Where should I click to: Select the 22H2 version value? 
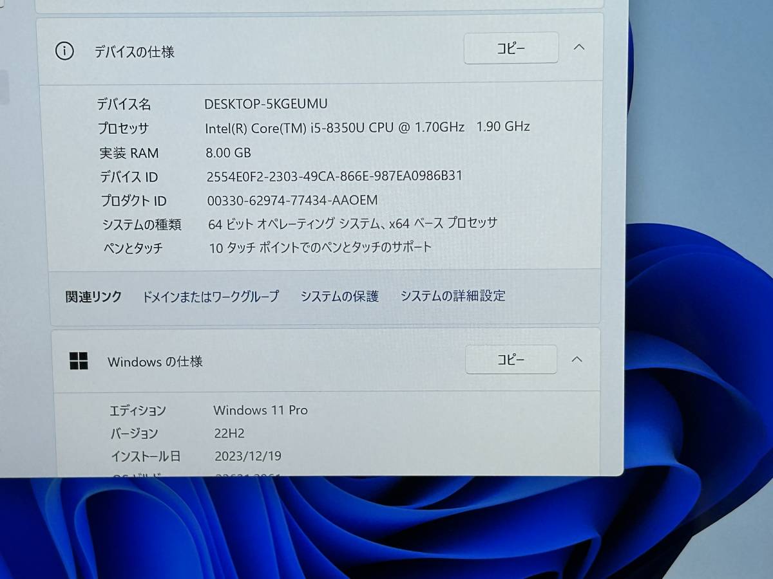[x=229, y=433]
